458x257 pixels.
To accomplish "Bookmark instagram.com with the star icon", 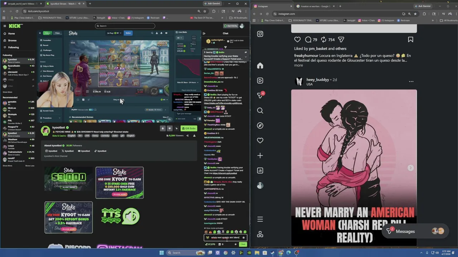I will [x=415, y=14].
